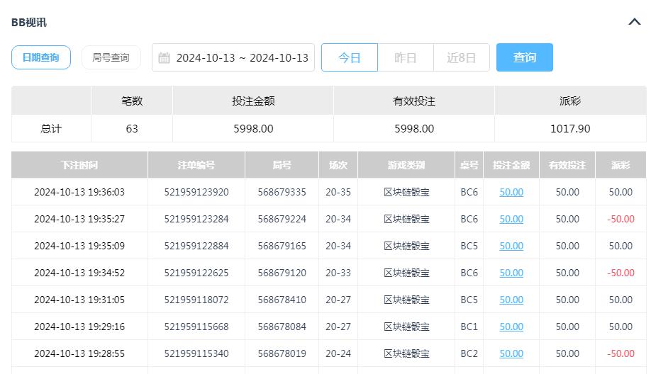The height and width of the screenshot is (374, 668).
Task: Click the 注单编号 column header
Action: pyautogui.click(x=196, y=165)
